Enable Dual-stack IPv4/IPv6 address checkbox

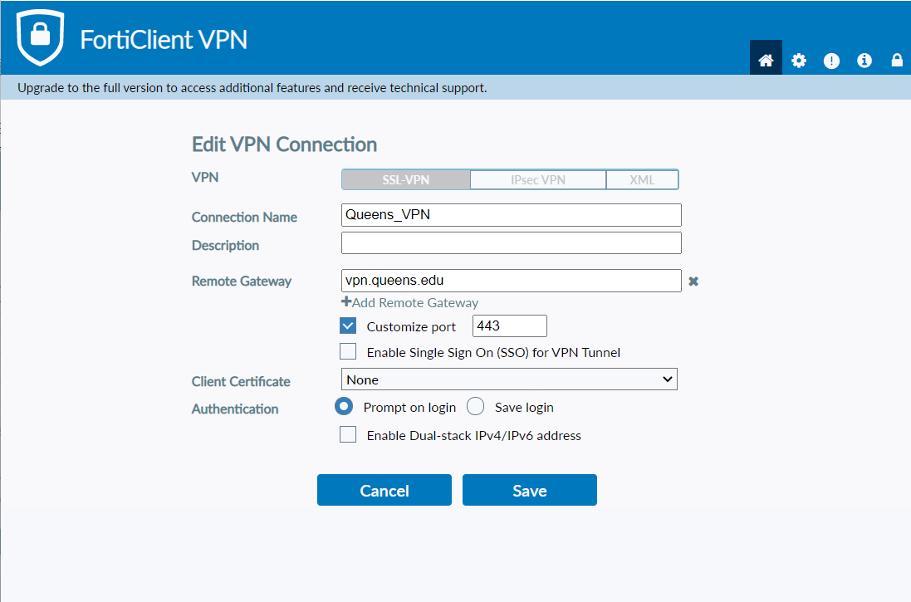pyautogui.click(x=348, y=434)
